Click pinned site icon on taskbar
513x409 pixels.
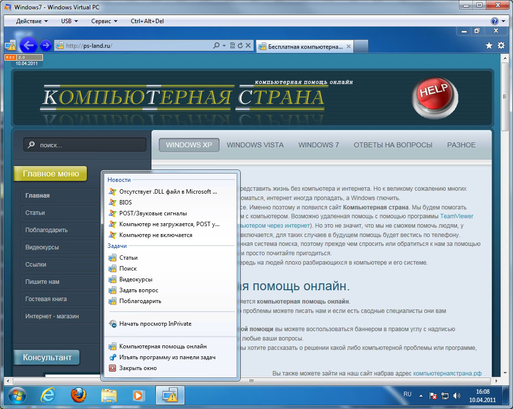(x=170, y=395)
